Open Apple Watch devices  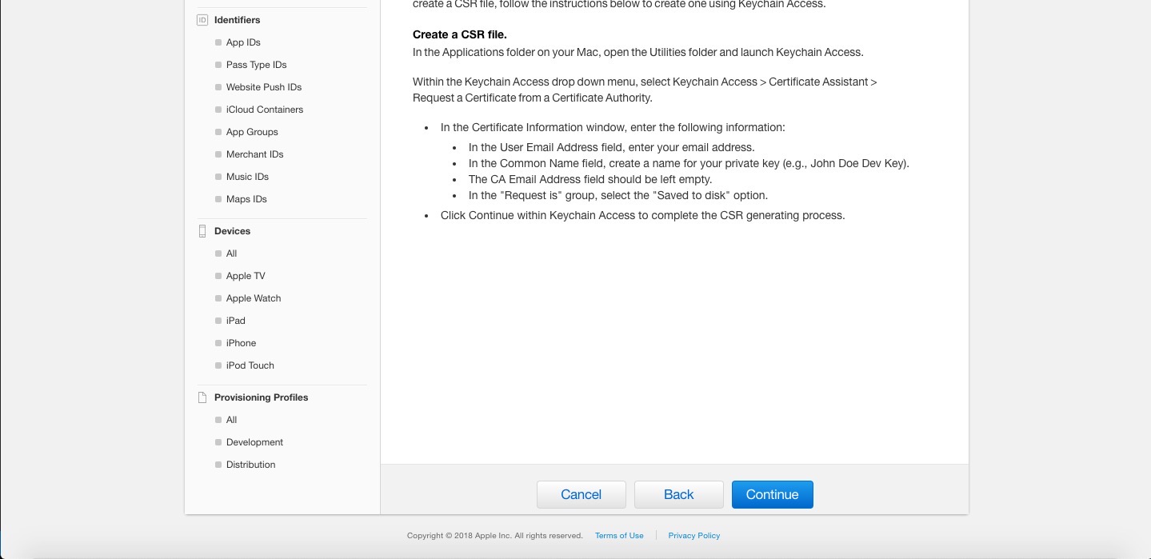tap(254, 298)
